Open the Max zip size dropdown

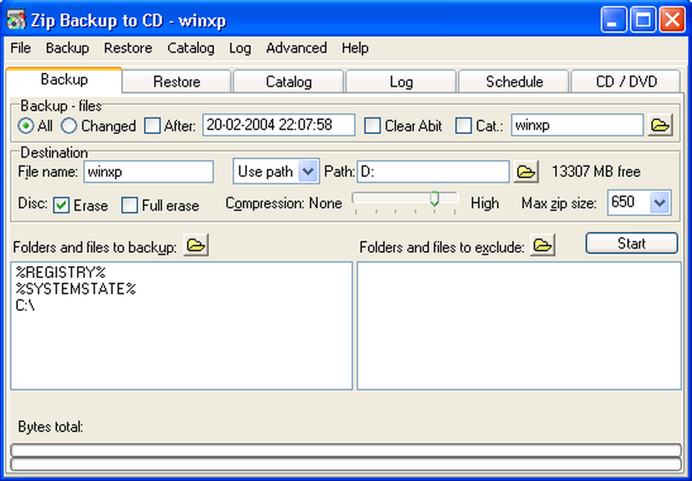coord(659,202)
